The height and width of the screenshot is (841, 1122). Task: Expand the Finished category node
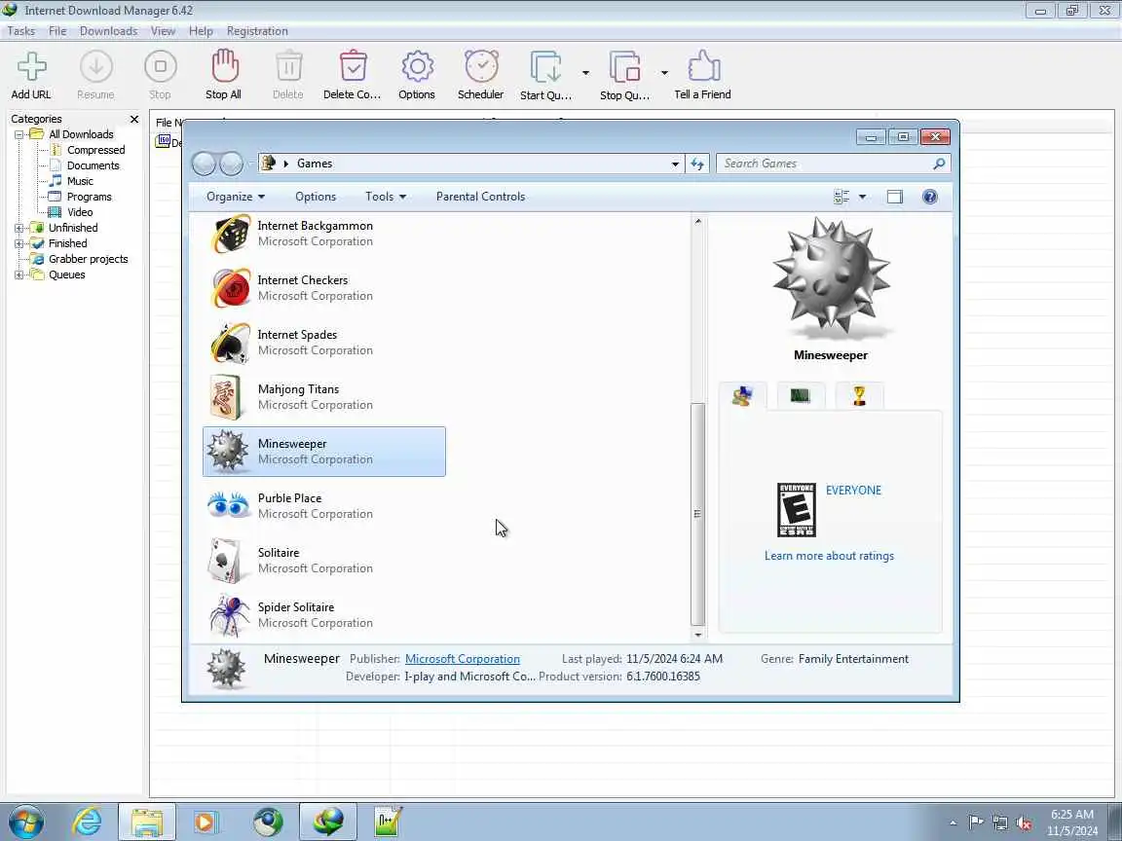(19, 244)
